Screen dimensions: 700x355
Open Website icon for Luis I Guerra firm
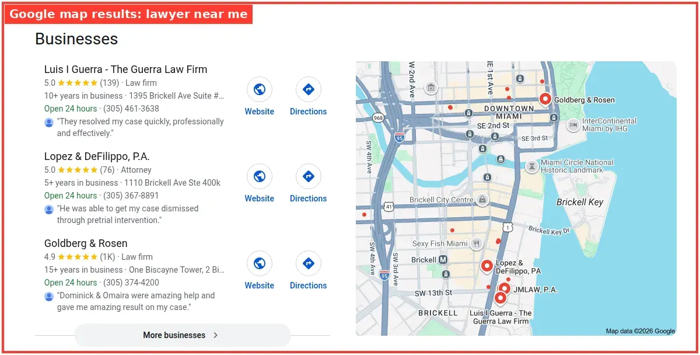click(260, 89)
